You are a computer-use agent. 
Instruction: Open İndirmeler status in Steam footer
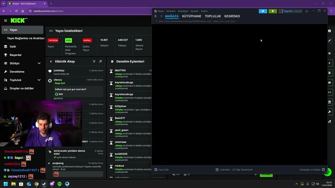234,170
